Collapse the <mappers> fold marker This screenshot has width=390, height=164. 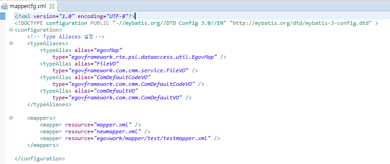(x=11, y=118)
